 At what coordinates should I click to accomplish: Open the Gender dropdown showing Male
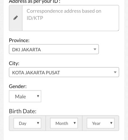tap(25, 96)
